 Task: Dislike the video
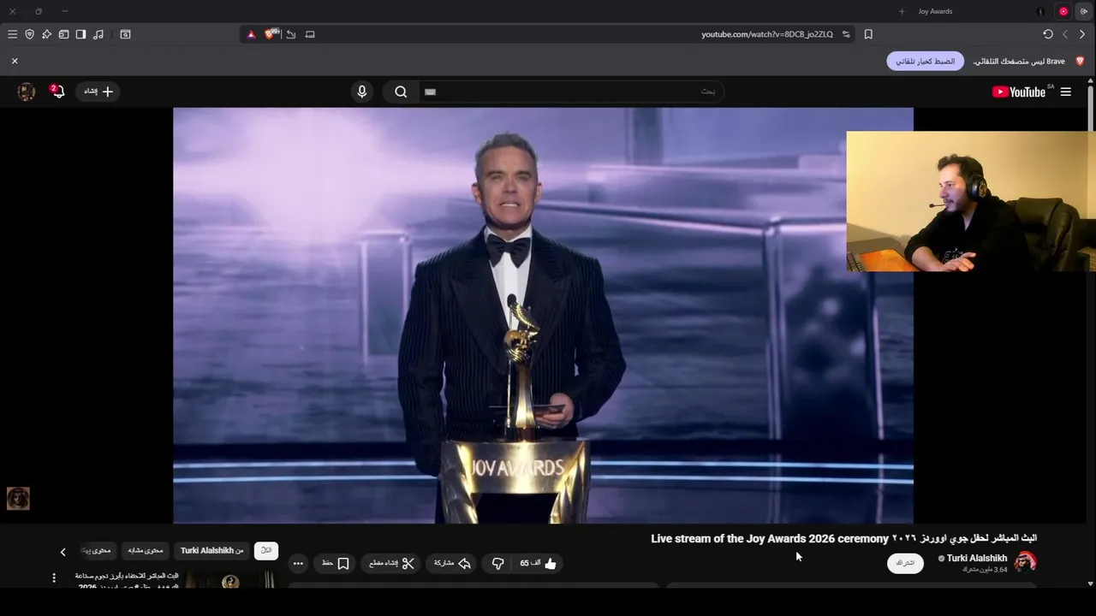coord(497,564)
